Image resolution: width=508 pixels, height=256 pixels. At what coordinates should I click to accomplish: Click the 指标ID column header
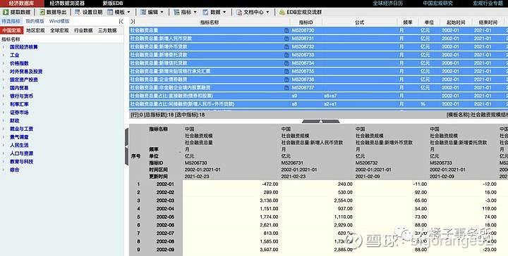[x=306, y=23]
